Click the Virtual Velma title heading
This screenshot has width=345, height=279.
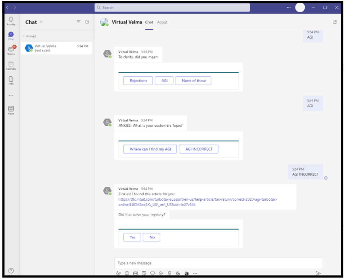coord(127,22)
